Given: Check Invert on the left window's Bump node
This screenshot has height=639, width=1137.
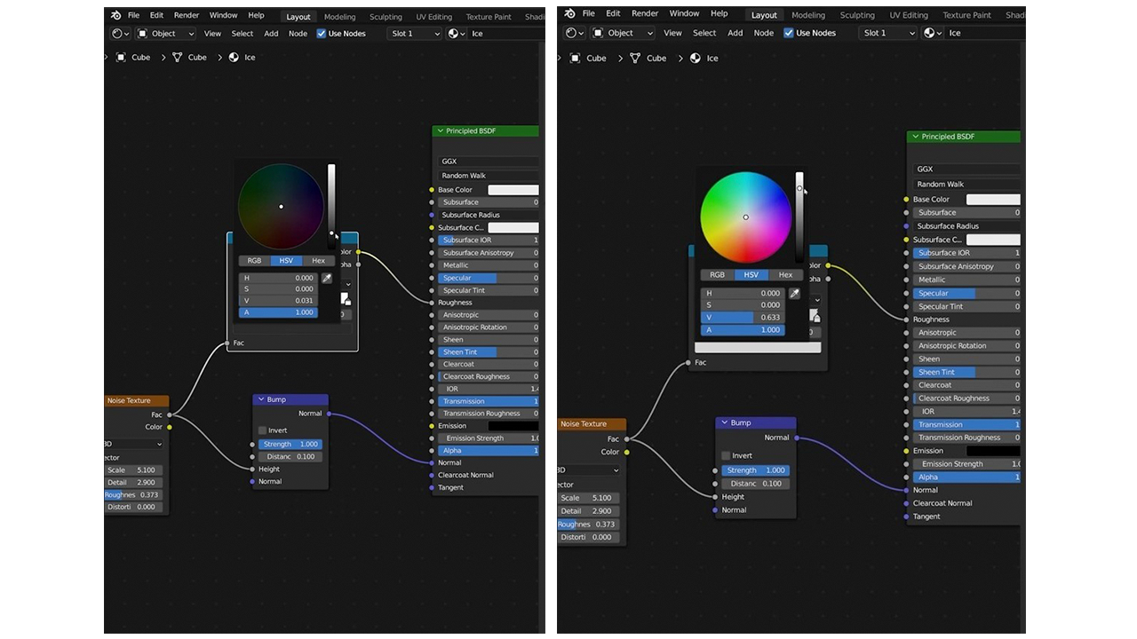Looking at the screenshot, I should (263, 430).
